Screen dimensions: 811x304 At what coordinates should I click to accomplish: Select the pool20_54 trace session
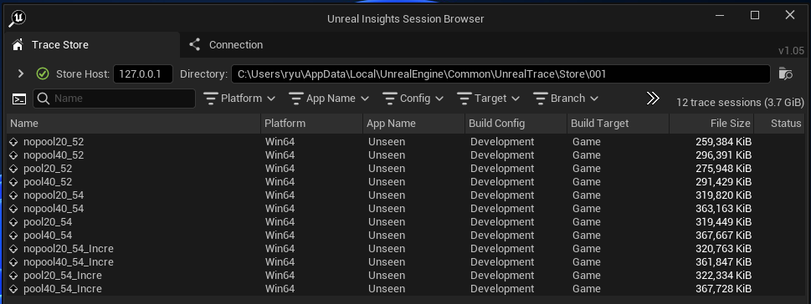pos(406,222)
